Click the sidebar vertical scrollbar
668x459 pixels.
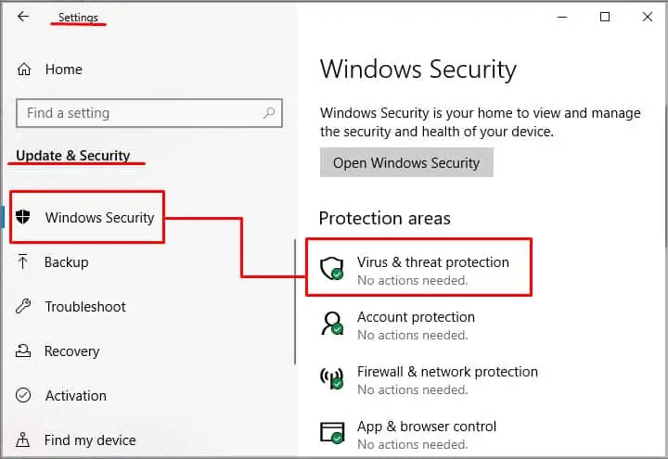coord(296,301)
